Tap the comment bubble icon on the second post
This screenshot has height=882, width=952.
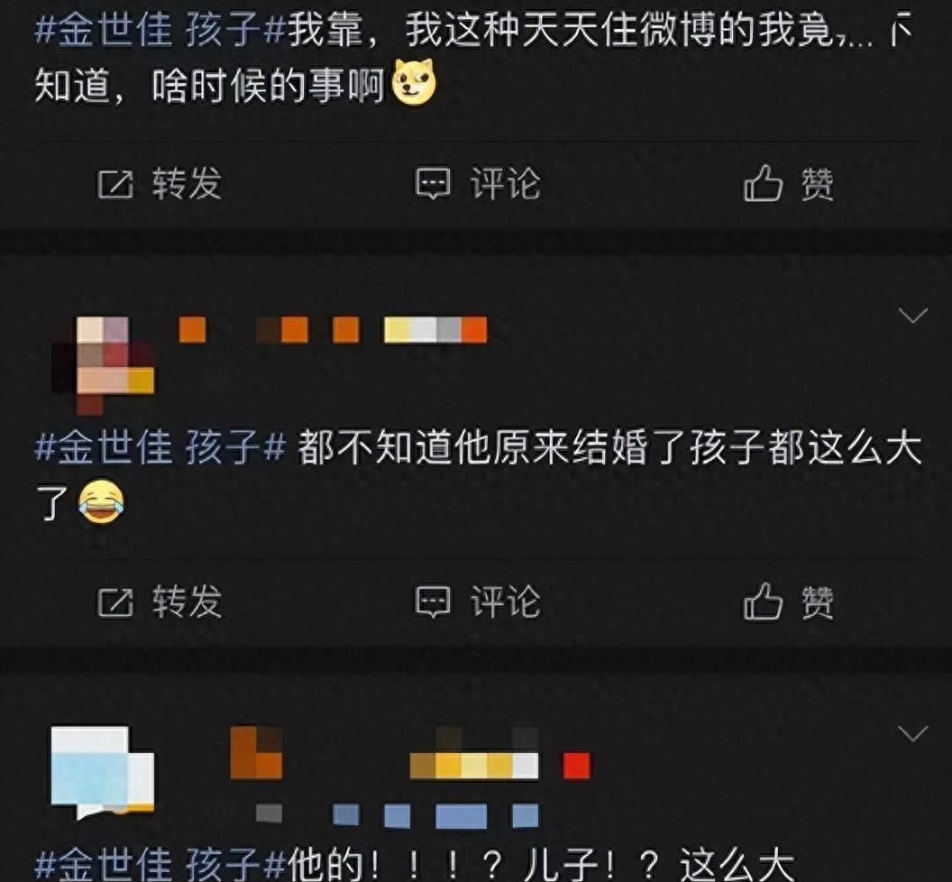coord(433,602)
